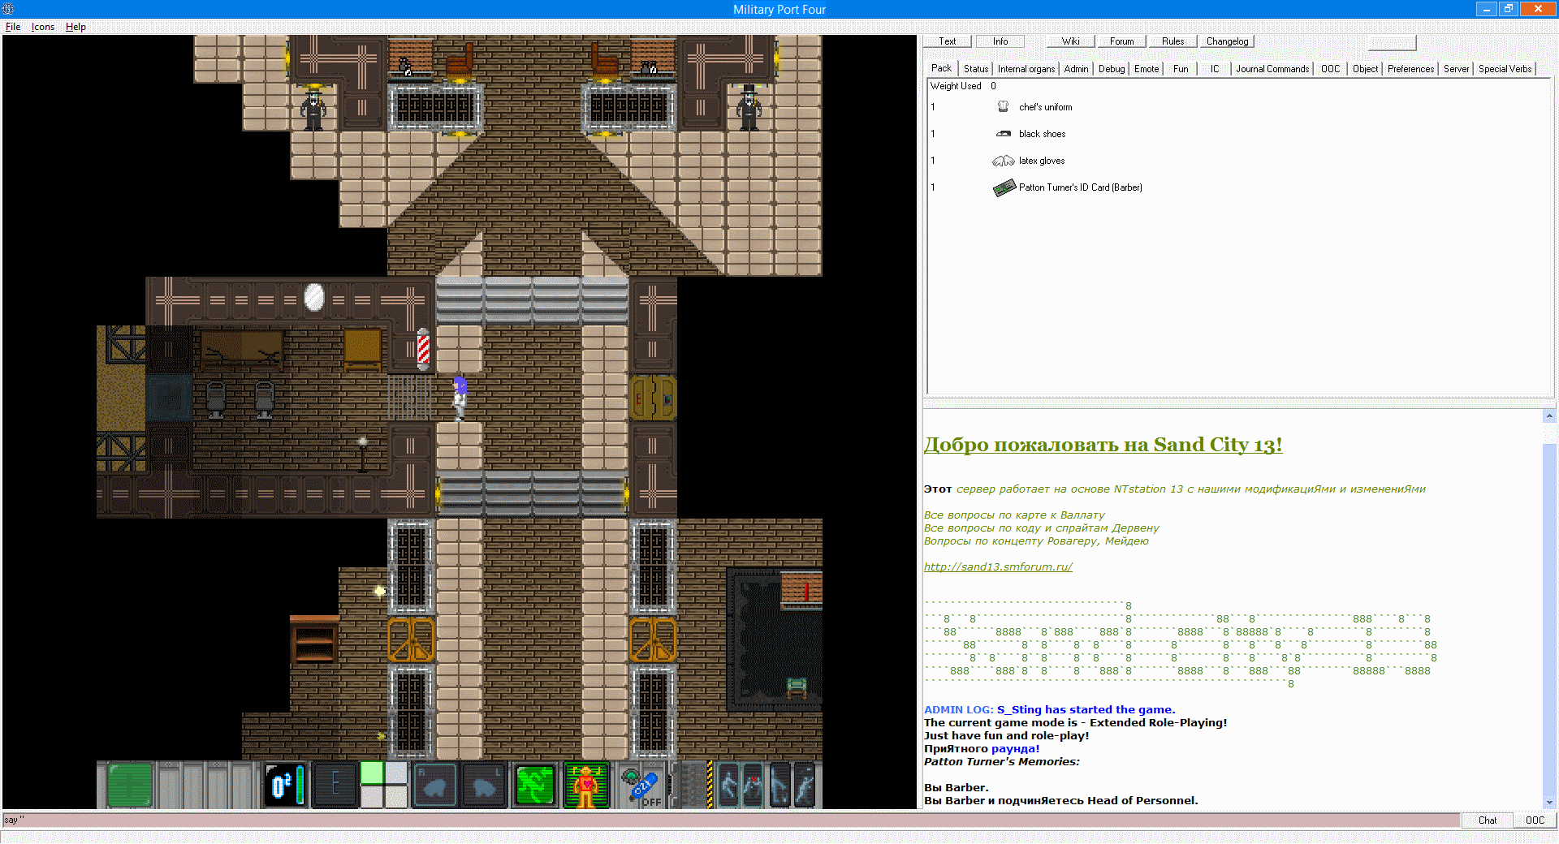Click the O2 oxygen level indicator

[x=285, y=786]
